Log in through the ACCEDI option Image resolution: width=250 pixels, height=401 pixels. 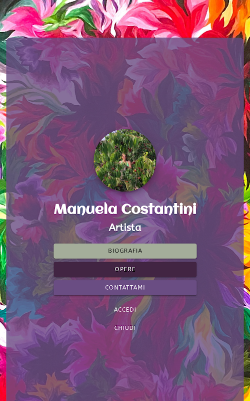click(x=125, y=309)
